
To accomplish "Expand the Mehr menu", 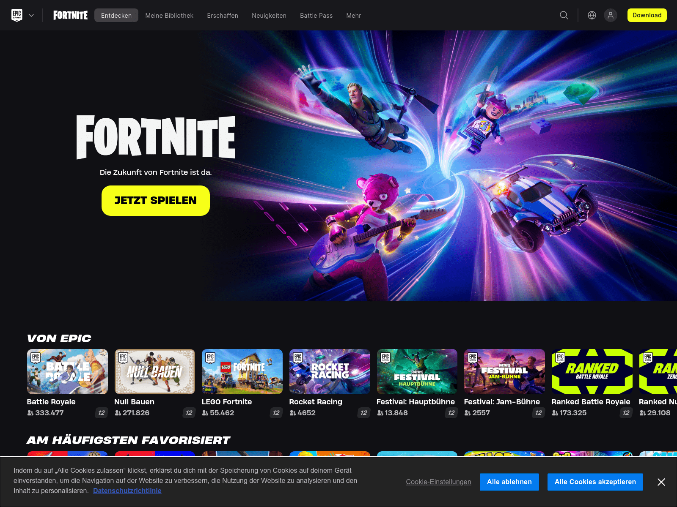I will pyautogui.click(x=354, y=15).
